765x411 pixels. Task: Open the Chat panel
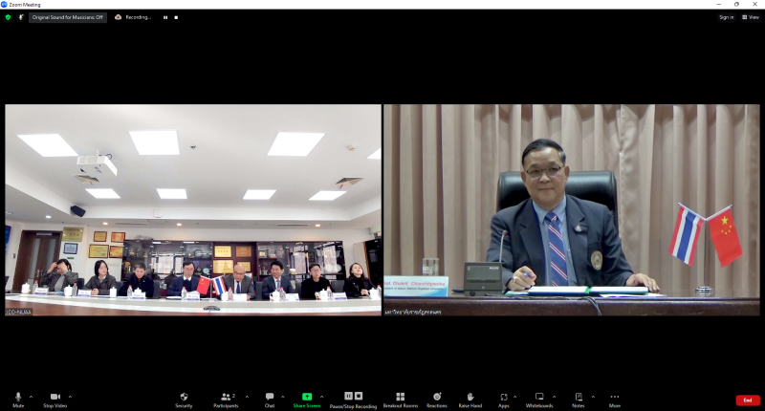click(x=270, y=398)
